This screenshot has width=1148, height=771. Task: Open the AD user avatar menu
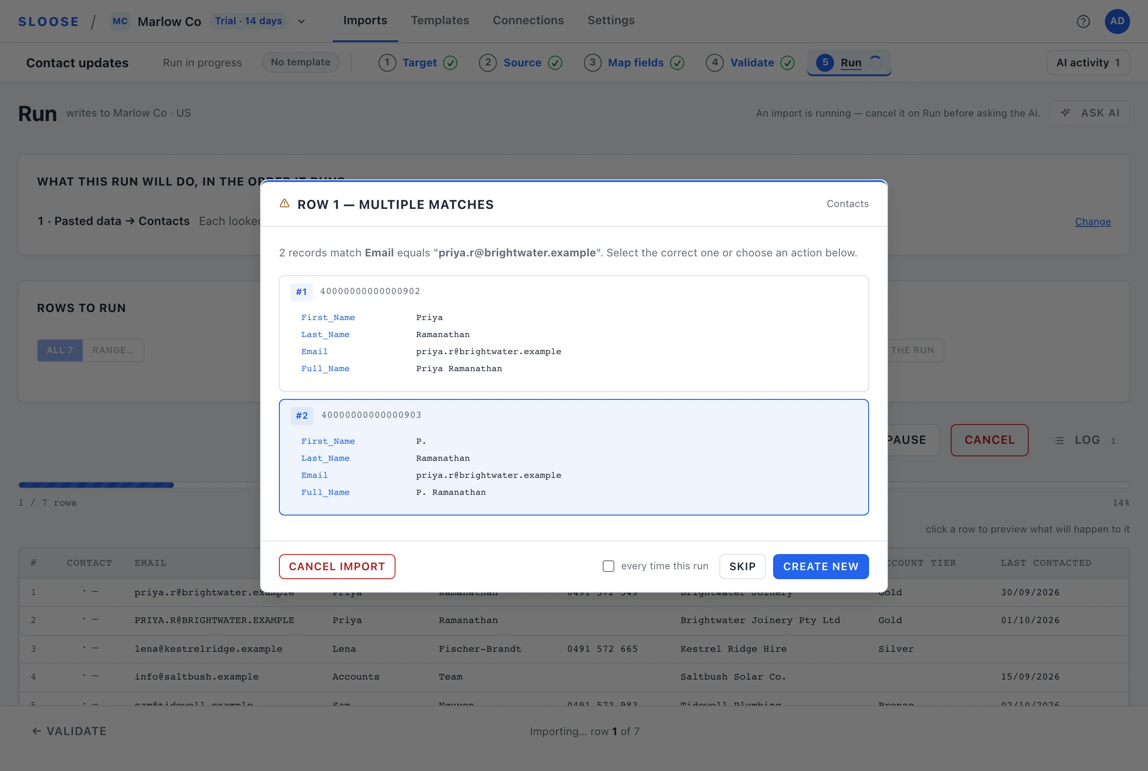[x=1117, y=21]
